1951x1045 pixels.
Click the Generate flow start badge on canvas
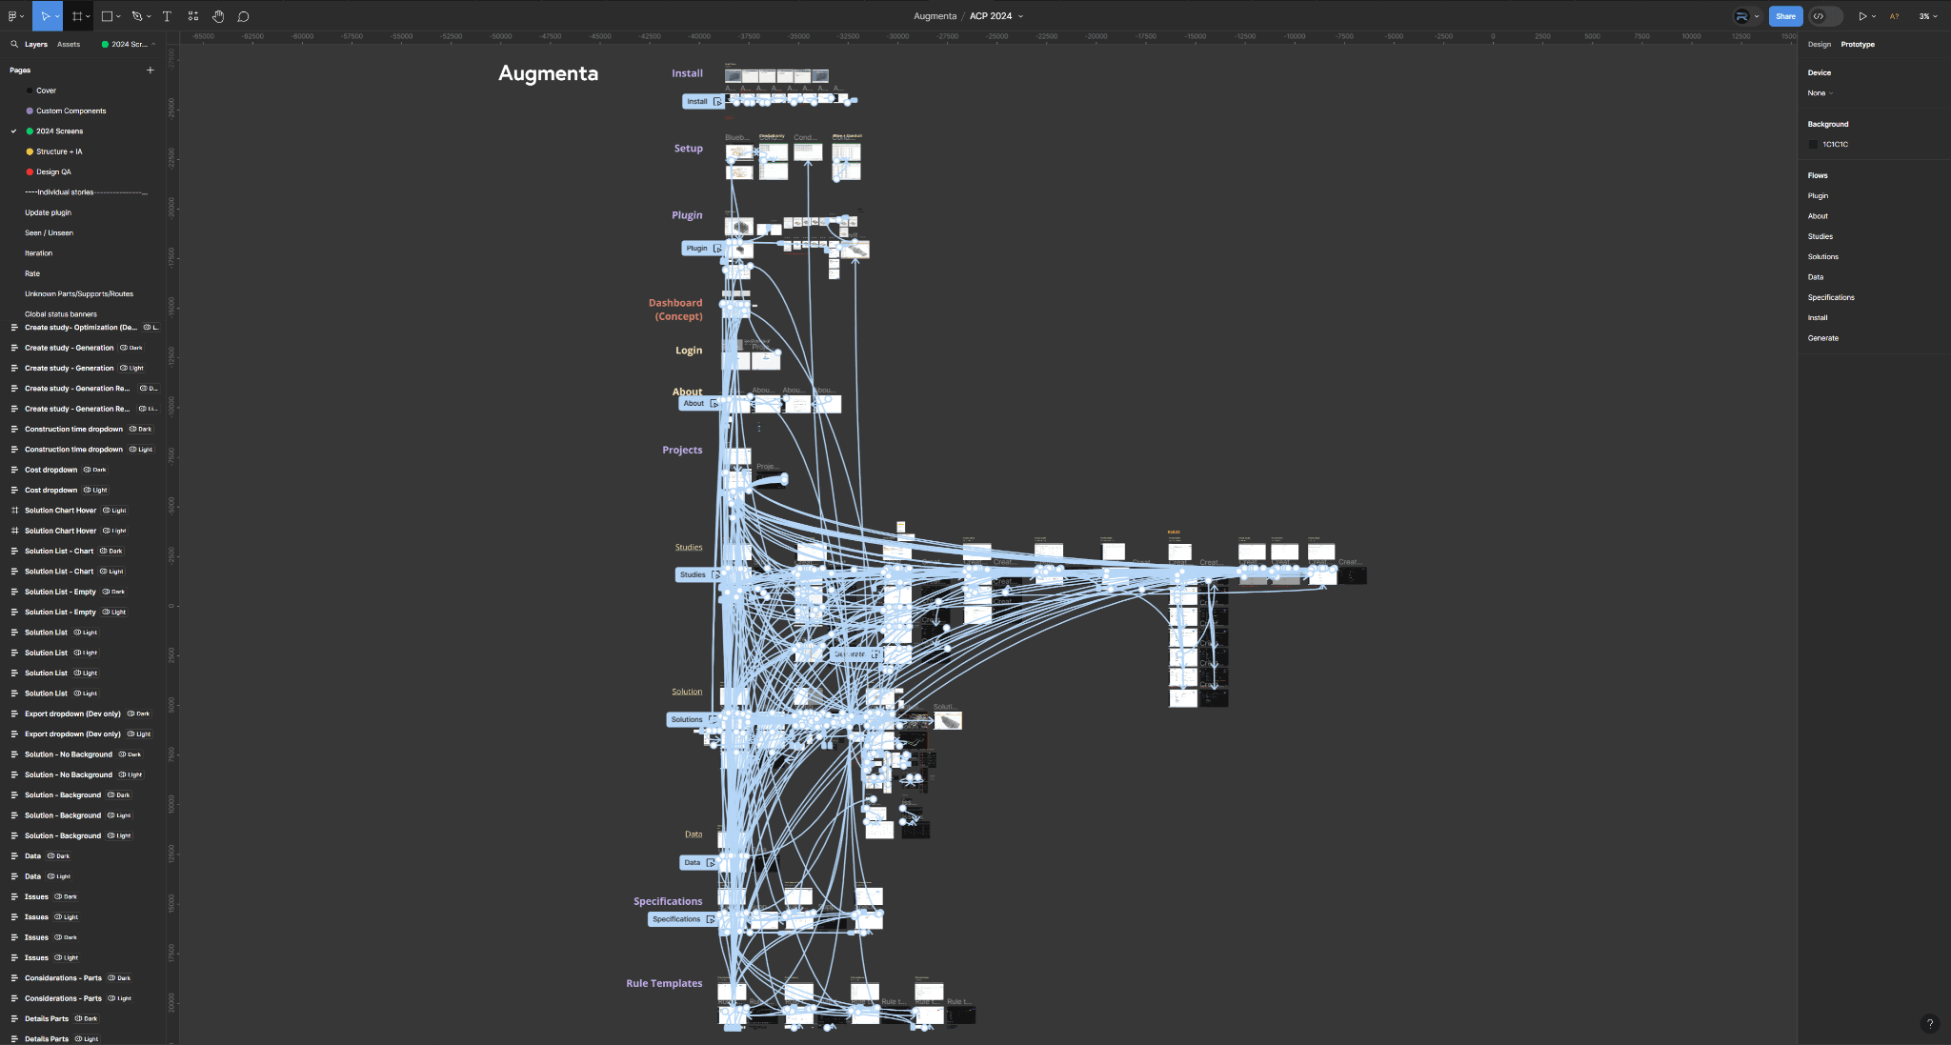click(855, 654)
